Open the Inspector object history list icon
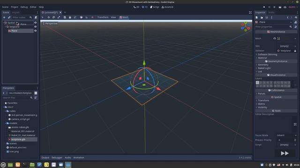 (296, 17)
